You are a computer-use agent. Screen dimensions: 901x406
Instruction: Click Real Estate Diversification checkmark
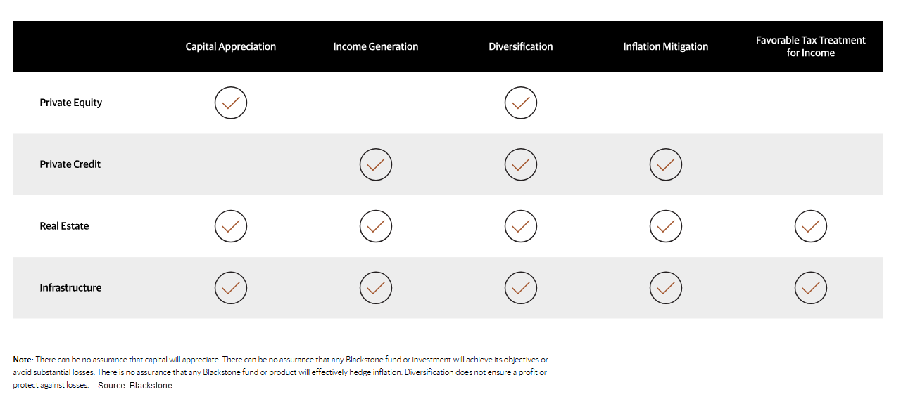tap(521, 226)
